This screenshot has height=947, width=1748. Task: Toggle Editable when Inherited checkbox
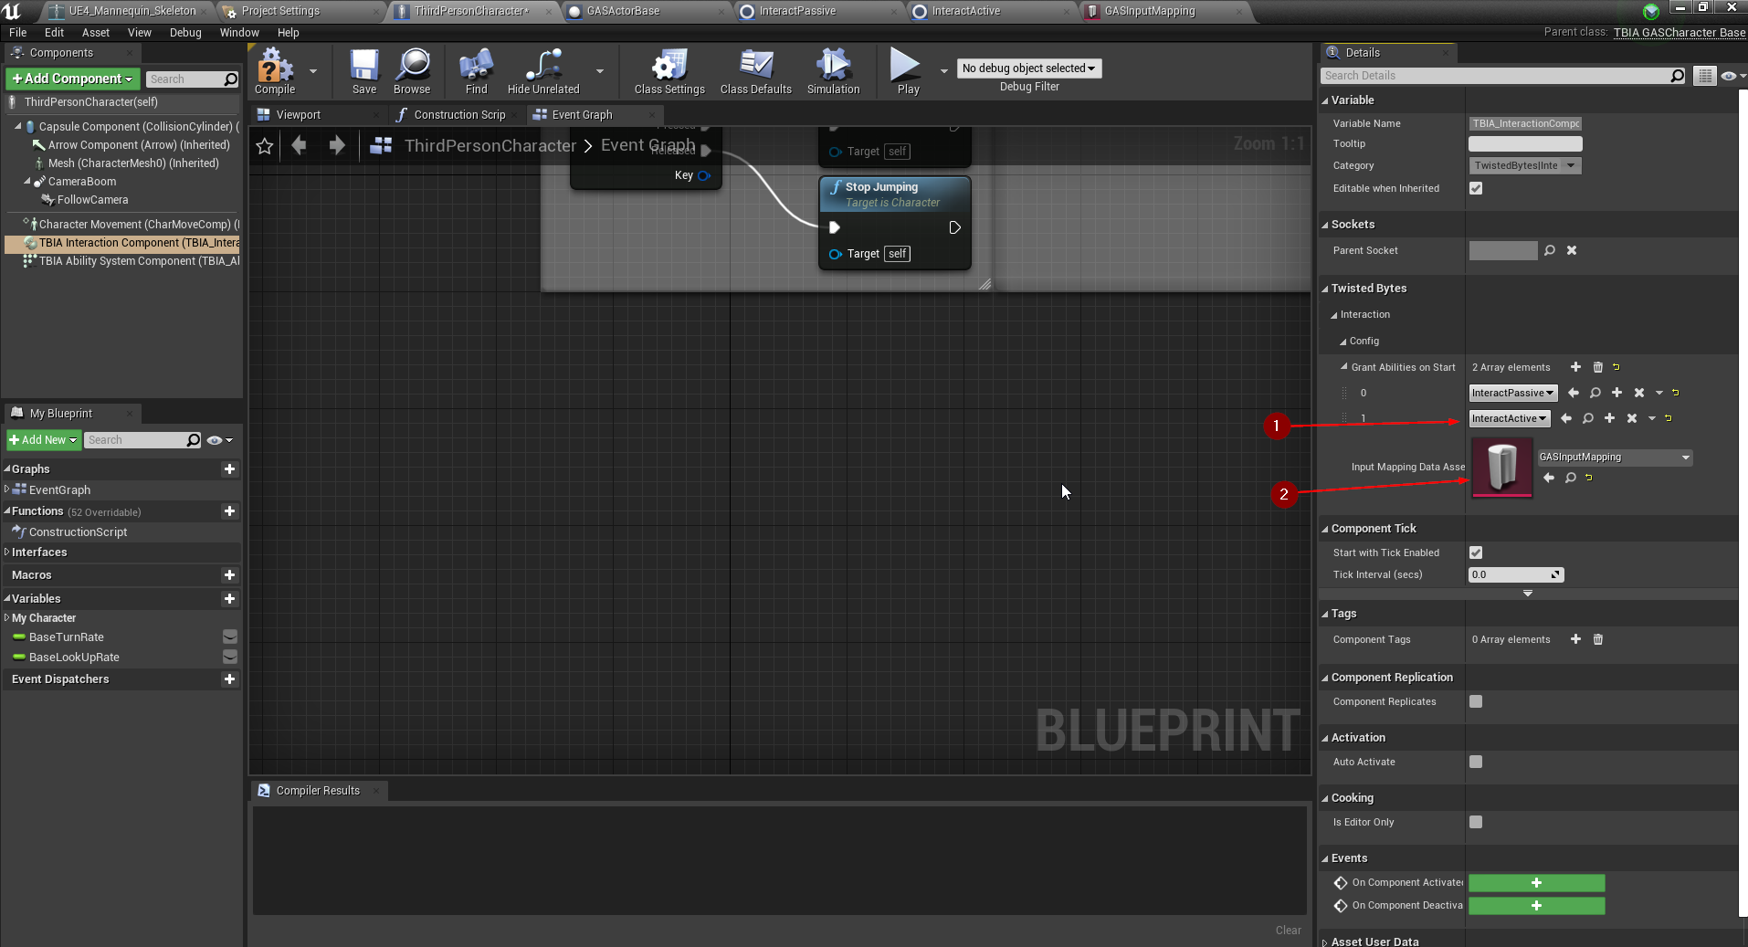pos(1476,188)
